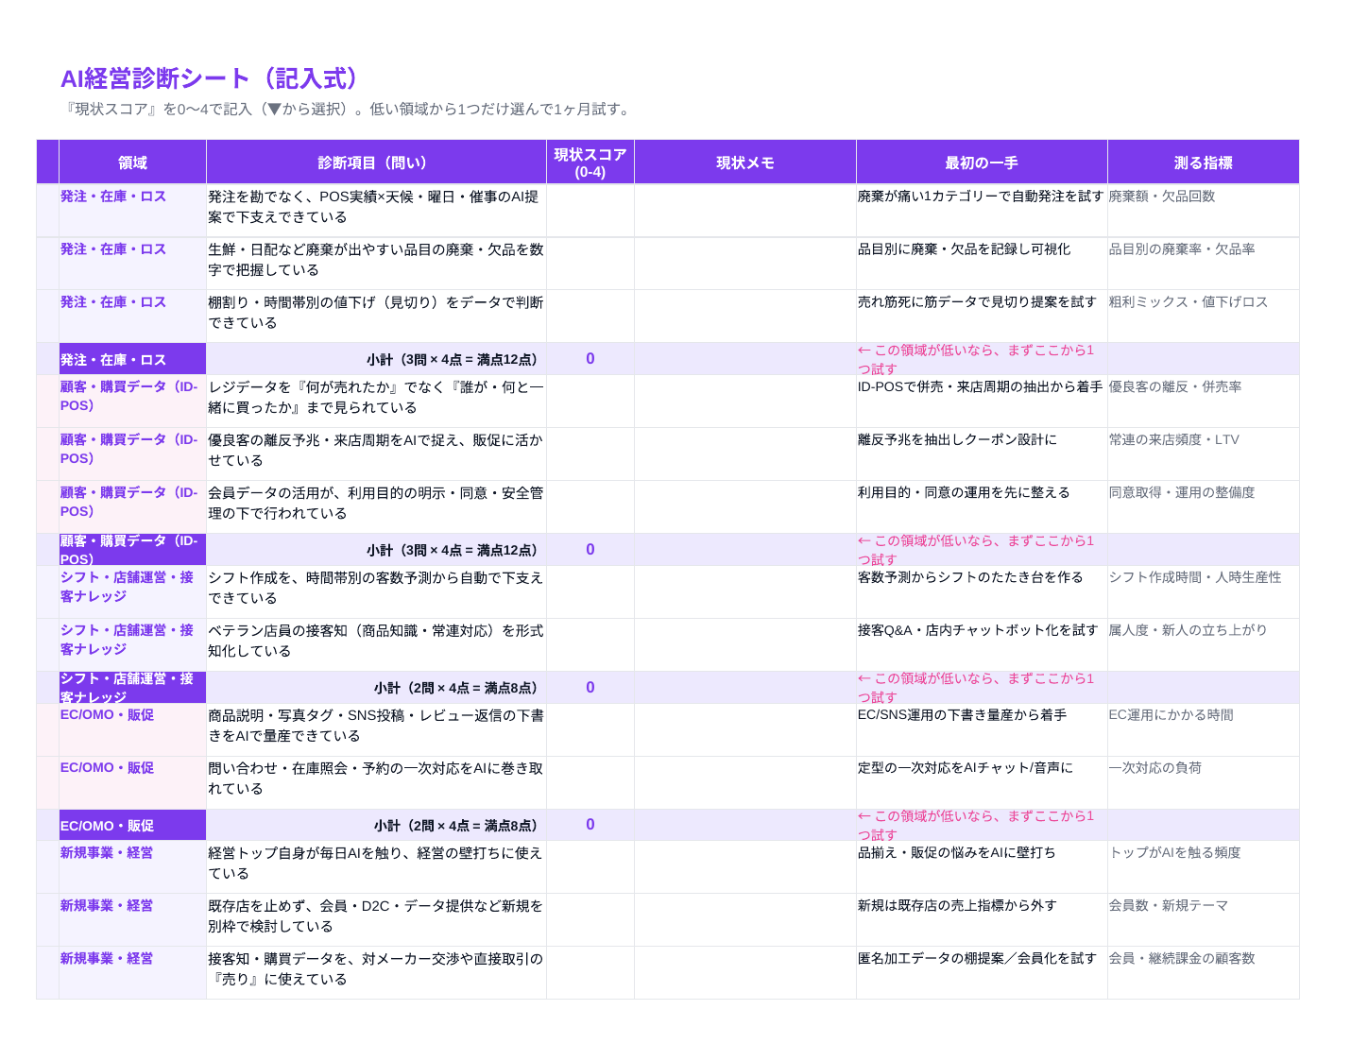1351x1044 pixels.
Task: Select the '測る指標' column header
Action: point(1204,163)
